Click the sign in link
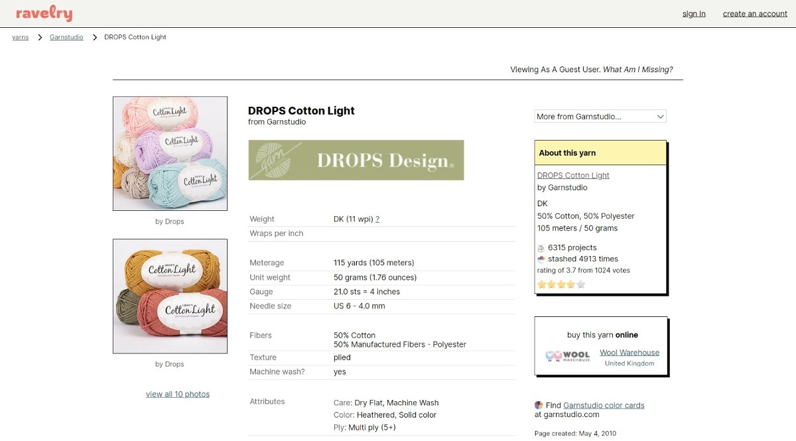 coord(694,14)
